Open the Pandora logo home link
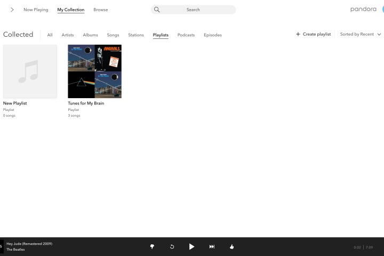The height and width of the screenshot is (256, 384). 363,9
